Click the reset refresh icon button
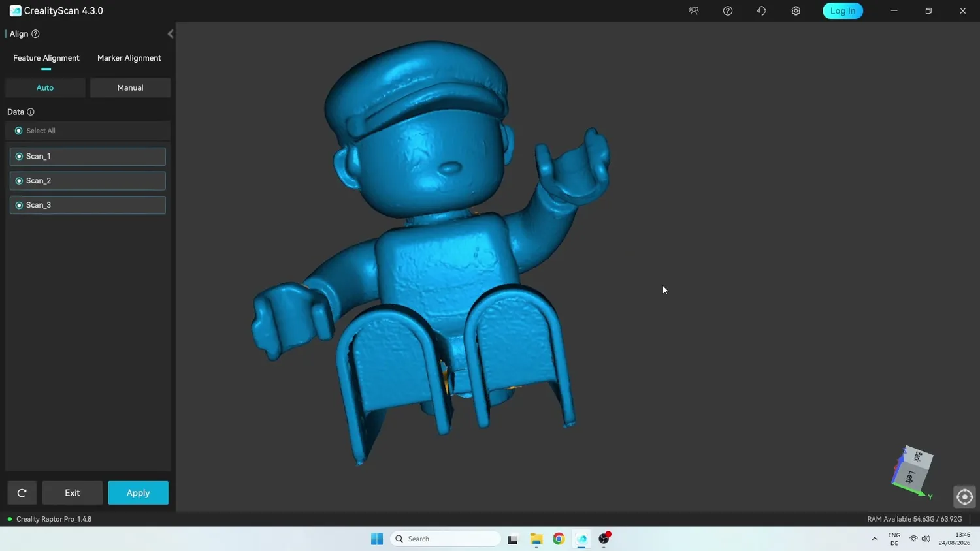Viewport: 980px width, 551px height. coord(22,493)
